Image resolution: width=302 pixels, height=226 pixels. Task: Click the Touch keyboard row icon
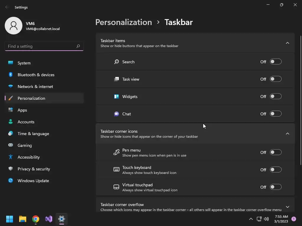pos(116,169)
